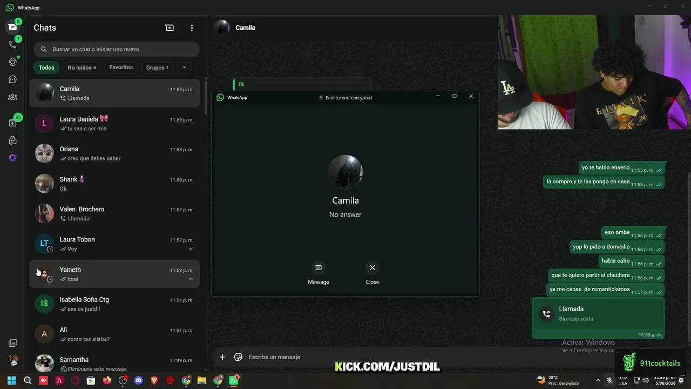Open the Status updates section

coord(12,62)
